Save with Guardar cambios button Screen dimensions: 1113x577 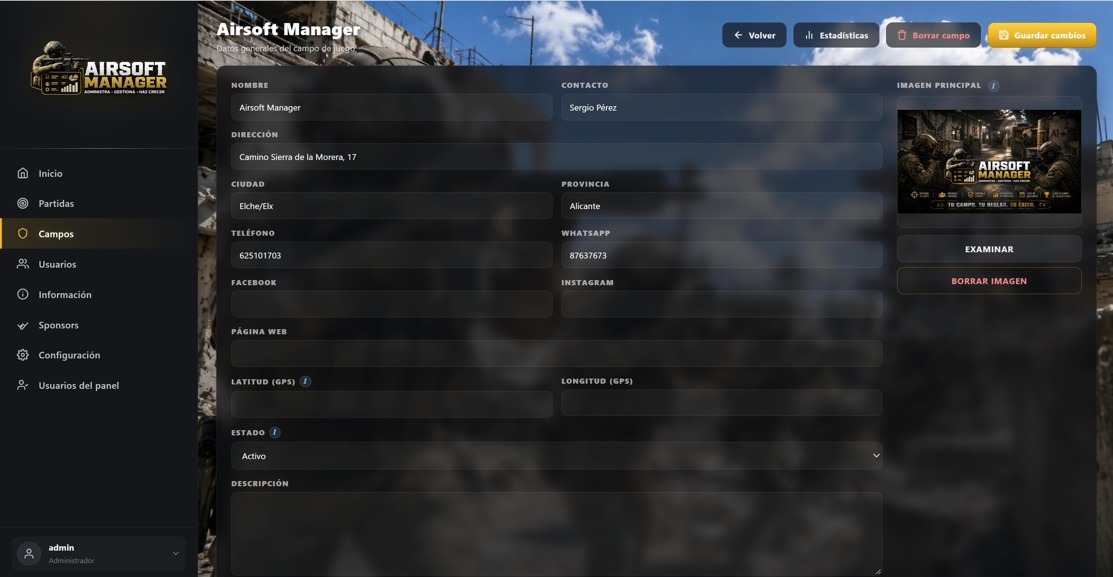pyautogui.click(x=1042, y=36)
